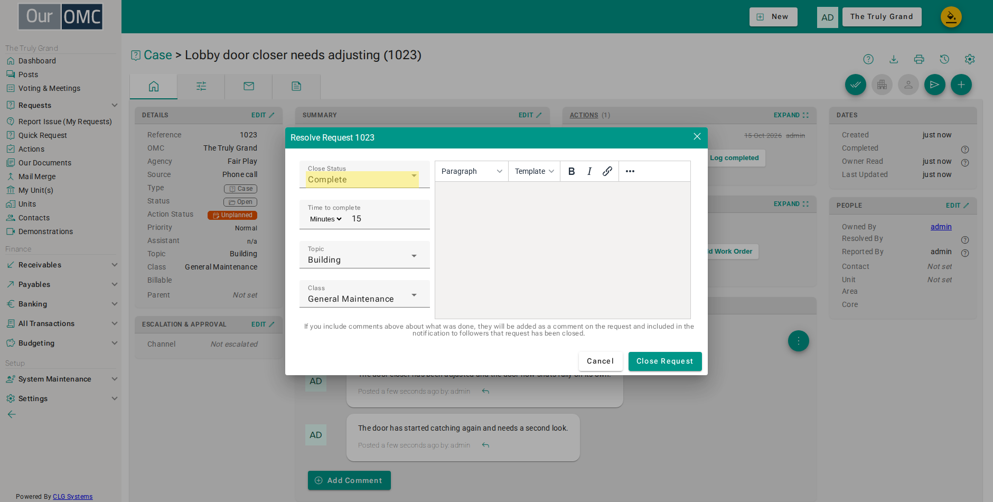Open the case history clock icon
993x502 pixels.
[944, 59]
